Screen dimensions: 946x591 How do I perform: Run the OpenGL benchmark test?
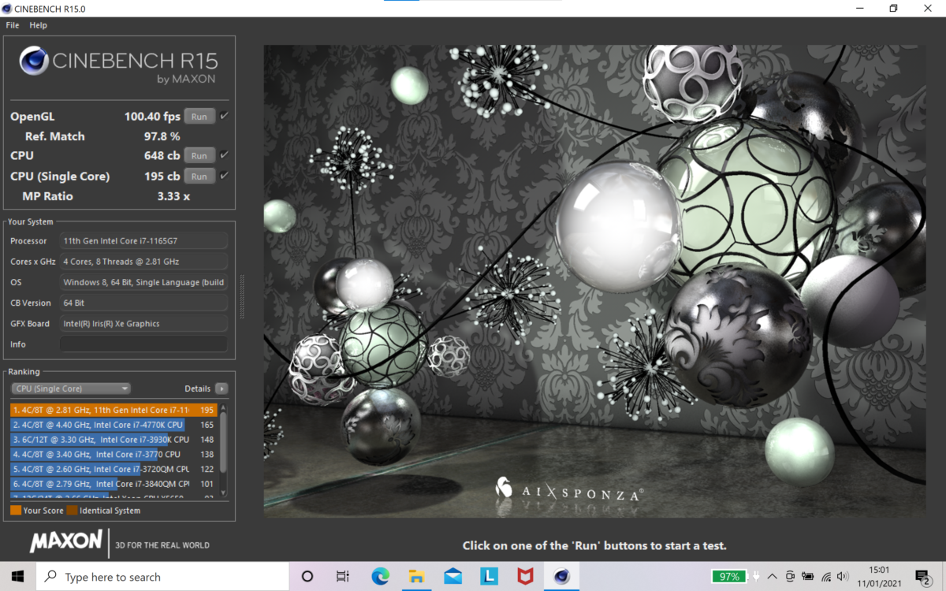click(x=199, y=117)
